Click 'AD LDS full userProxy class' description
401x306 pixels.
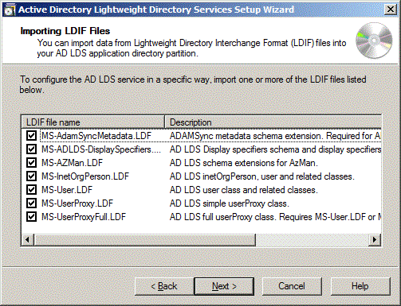click(275, 217)
